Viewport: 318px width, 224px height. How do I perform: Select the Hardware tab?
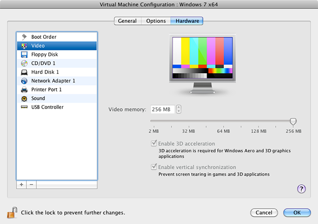(x=187, y=21)
